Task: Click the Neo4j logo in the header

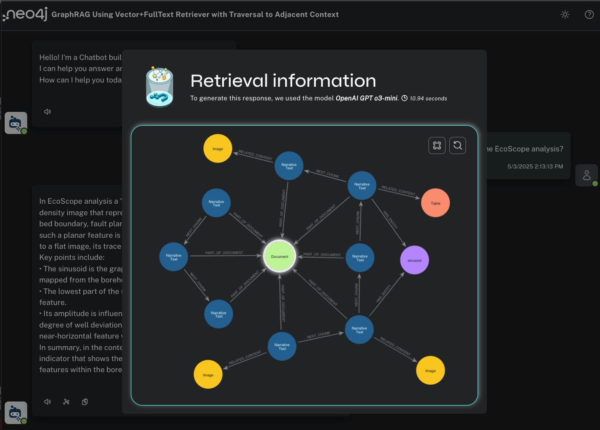Action: point(24,14)
